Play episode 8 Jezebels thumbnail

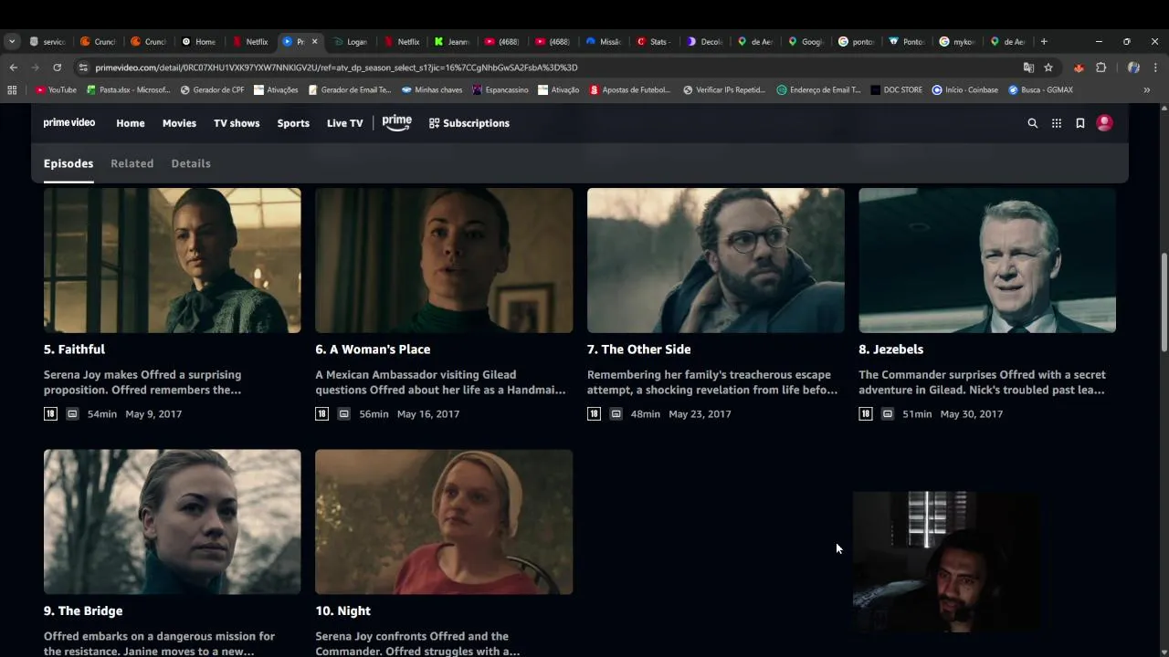987,260
